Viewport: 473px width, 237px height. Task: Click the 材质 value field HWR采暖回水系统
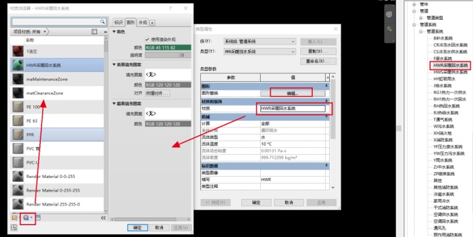293,108
